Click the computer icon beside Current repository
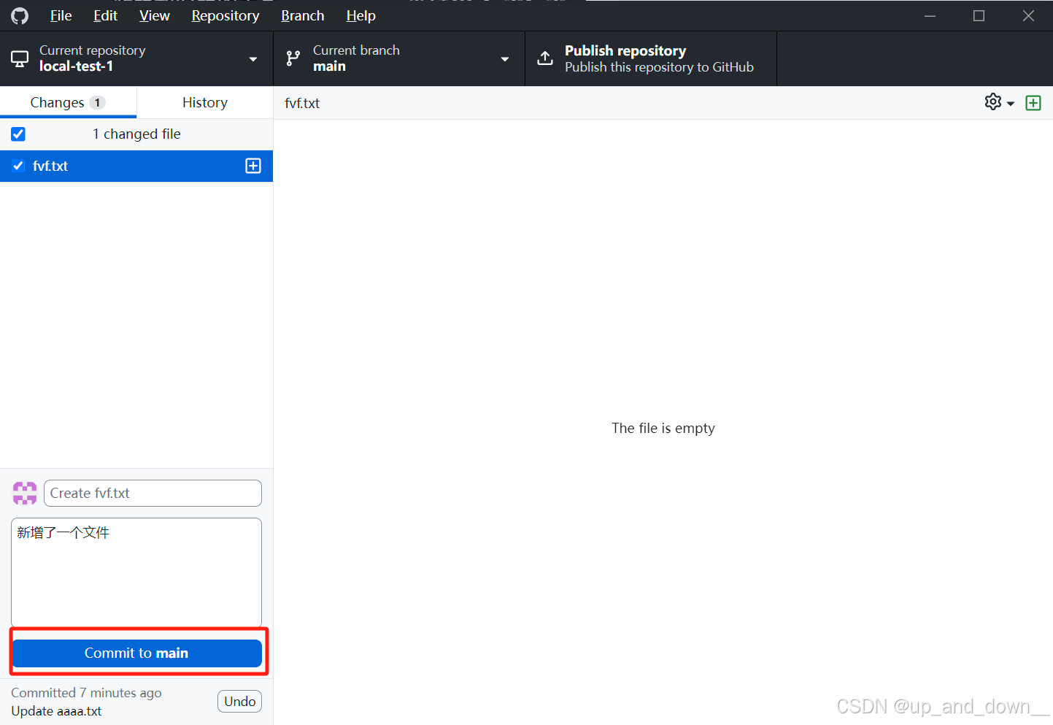 [20, 58]
